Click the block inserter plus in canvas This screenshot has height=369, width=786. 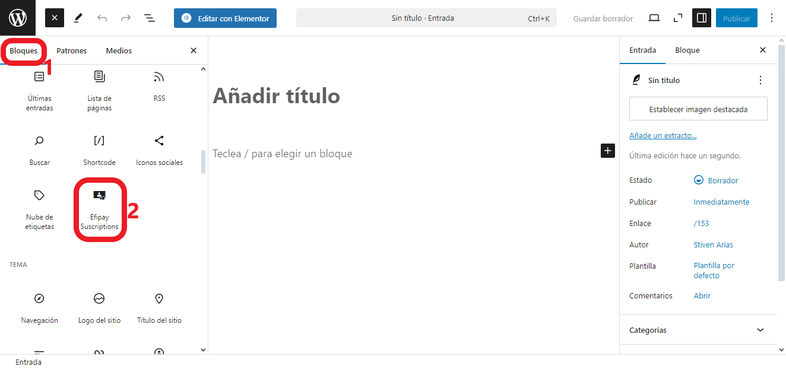tap(607, 151)
